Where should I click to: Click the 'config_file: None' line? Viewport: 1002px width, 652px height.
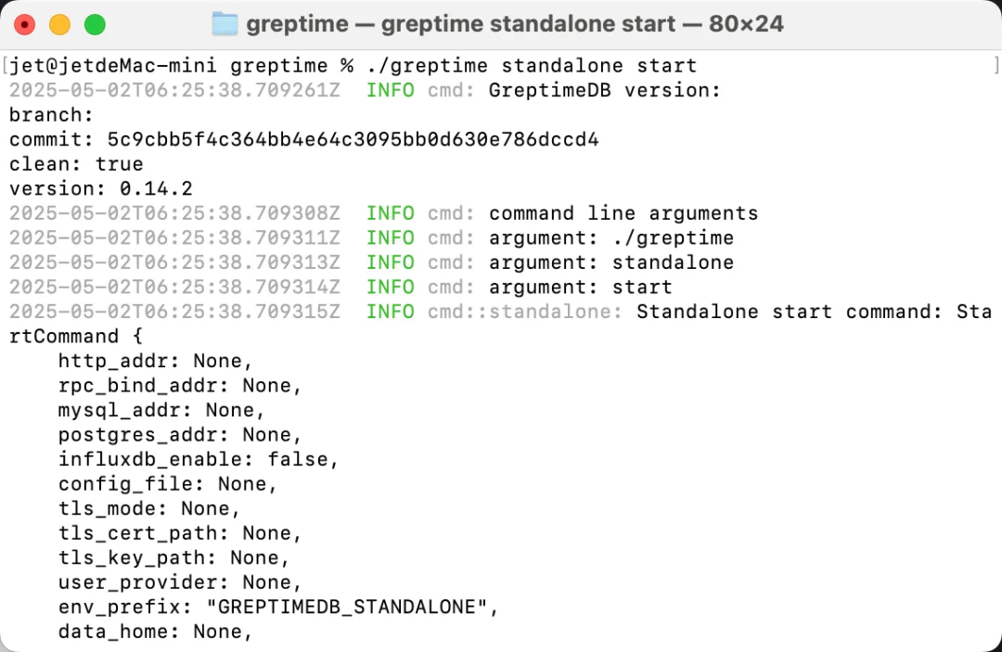point(168,484)
